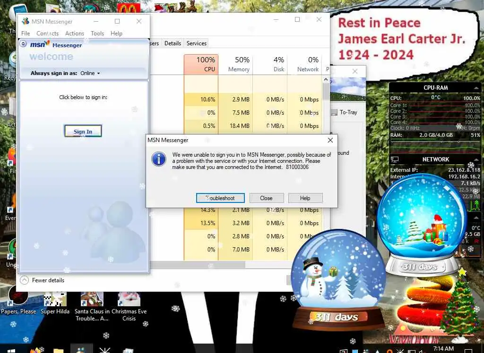Click the Sign In button
The height and width of the screenshot is (353, 484).
(83, 131)
